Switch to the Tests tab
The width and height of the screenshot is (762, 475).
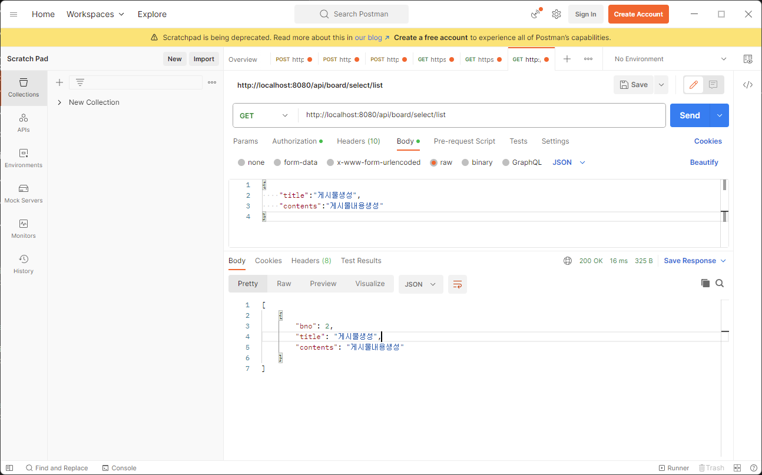519,141
